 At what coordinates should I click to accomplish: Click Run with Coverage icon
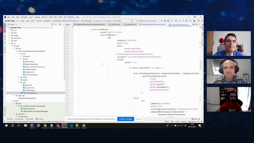tap(168, 21)
